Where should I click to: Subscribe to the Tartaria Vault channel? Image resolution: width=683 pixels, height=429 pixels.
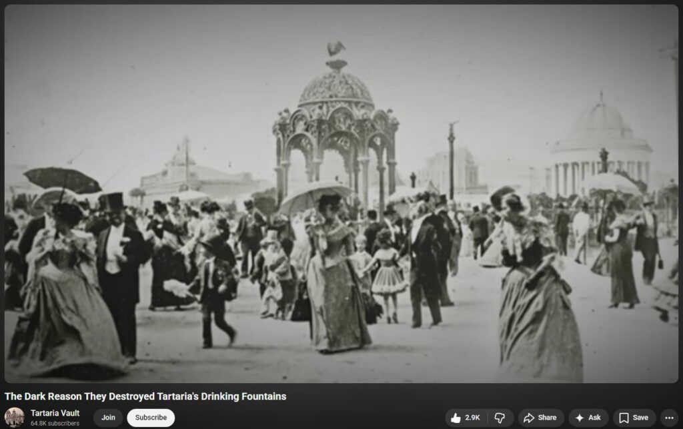click(x=151, y=418)
